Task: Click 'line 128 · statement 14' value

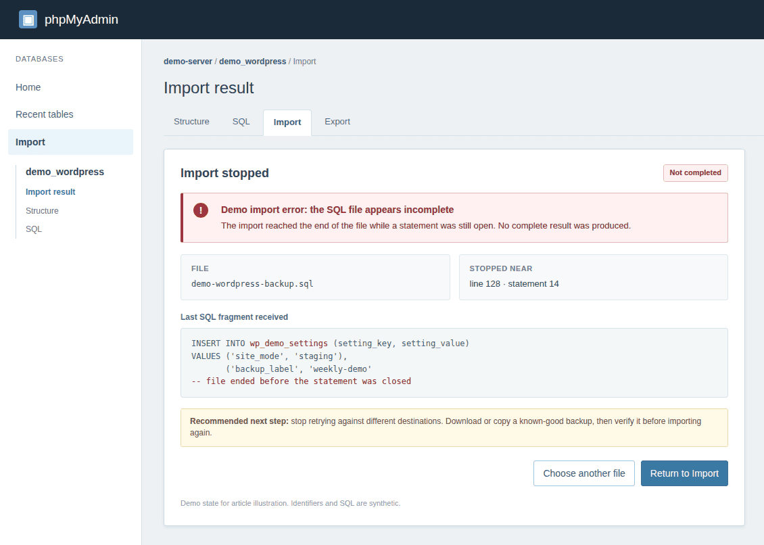Action: click(514, 284)
